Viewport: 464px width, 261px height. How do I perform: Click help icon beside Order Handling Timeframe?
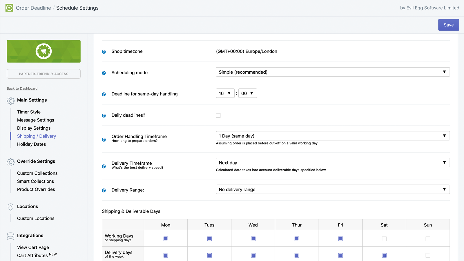pos(104,140)
